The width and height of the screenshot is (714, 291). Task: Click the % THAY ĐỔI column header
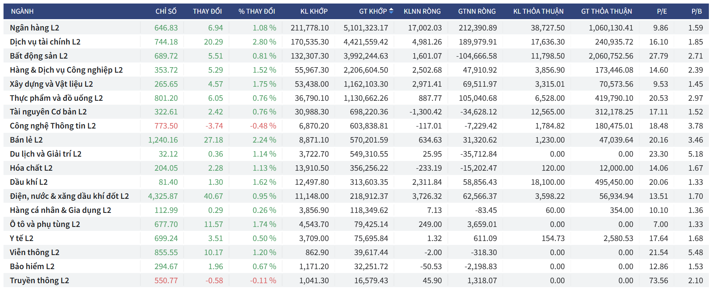(x=257, y=11)
